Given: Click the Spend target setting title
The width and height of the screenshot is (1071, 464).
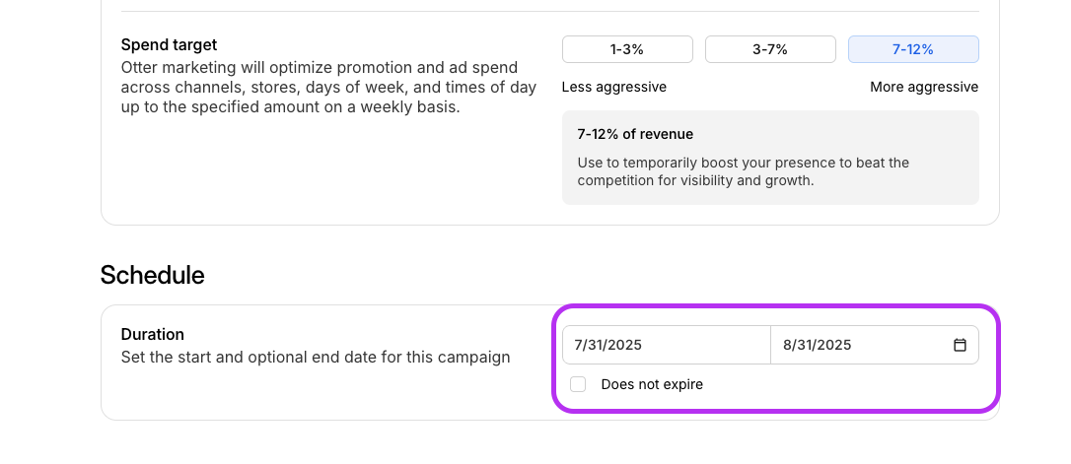Looking at the screenshot, I should 169,45.
